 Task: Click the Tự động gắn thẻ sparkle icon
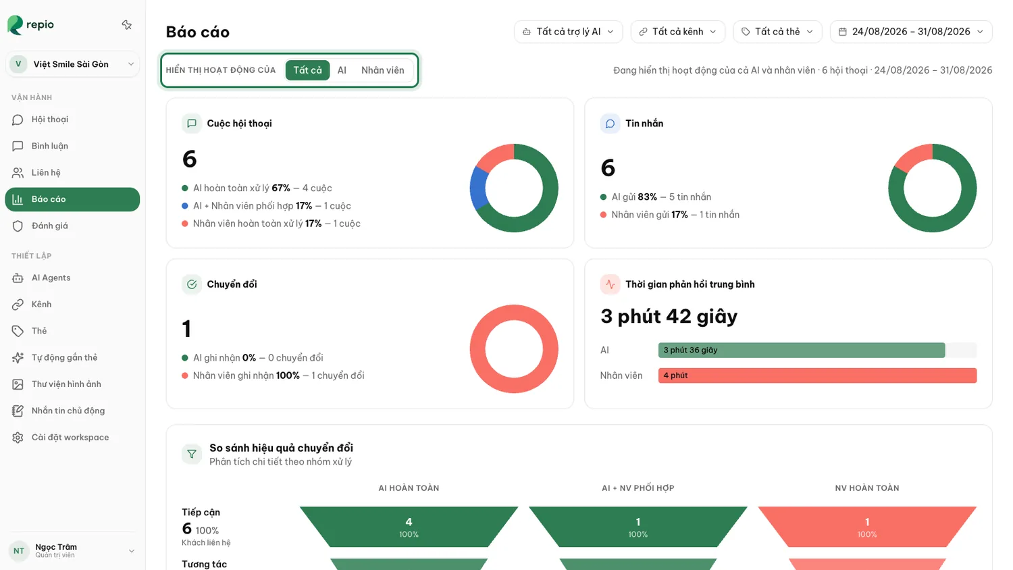(x=18, y=357)
